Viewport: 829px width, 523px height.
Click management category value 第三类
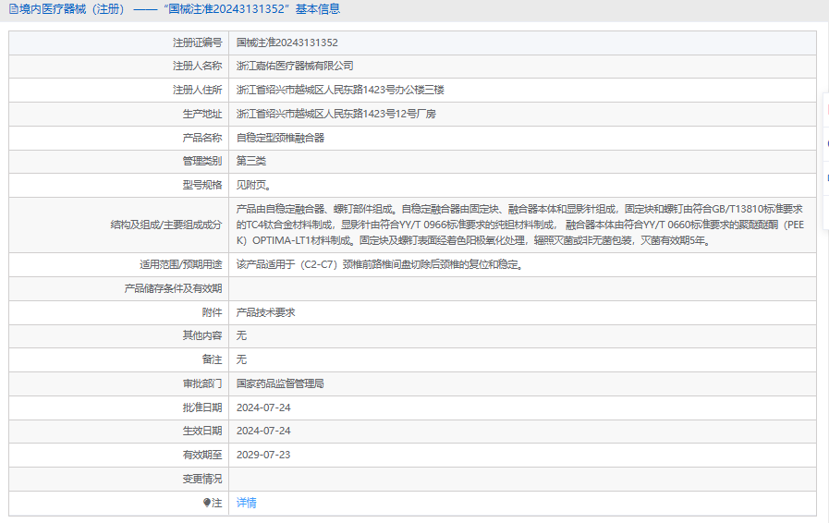point(251,161)
